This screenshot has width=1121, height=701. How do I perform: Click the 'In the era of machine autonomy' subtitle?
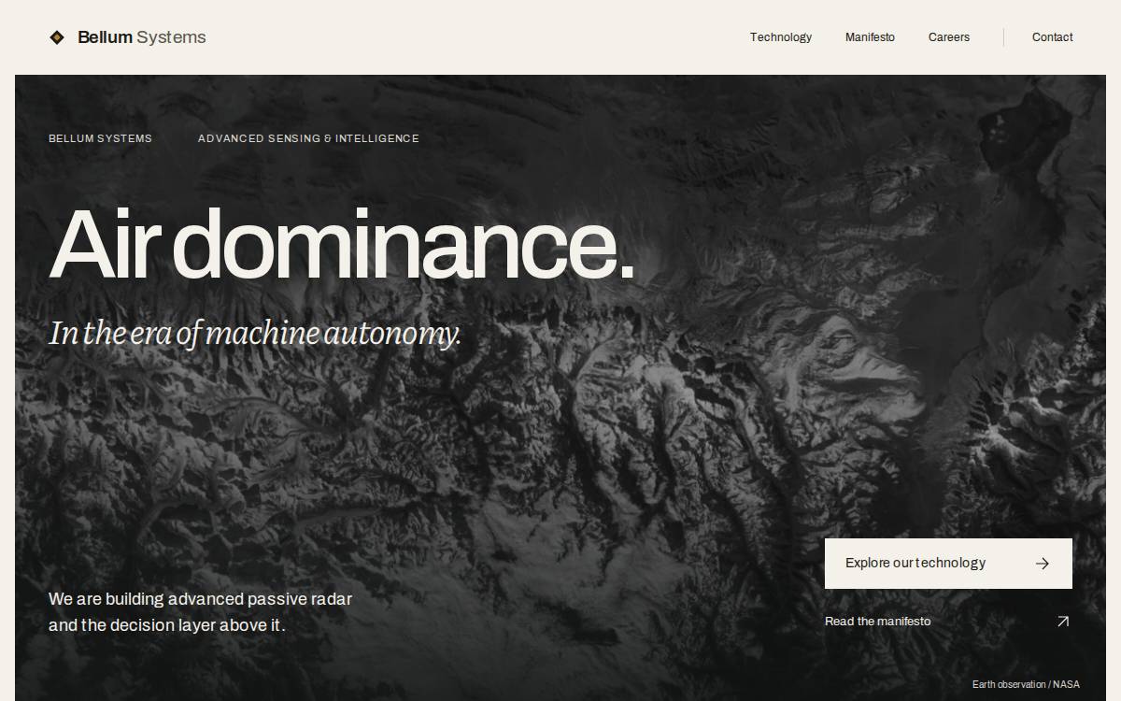pos(255,333)
